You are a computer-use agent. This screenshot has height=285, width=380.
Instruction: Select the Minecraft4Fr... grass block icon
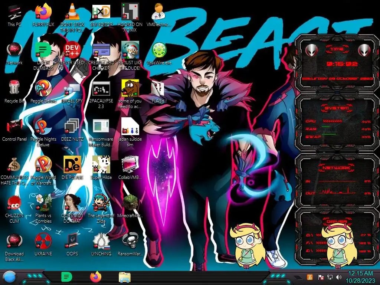pos(130,203)
